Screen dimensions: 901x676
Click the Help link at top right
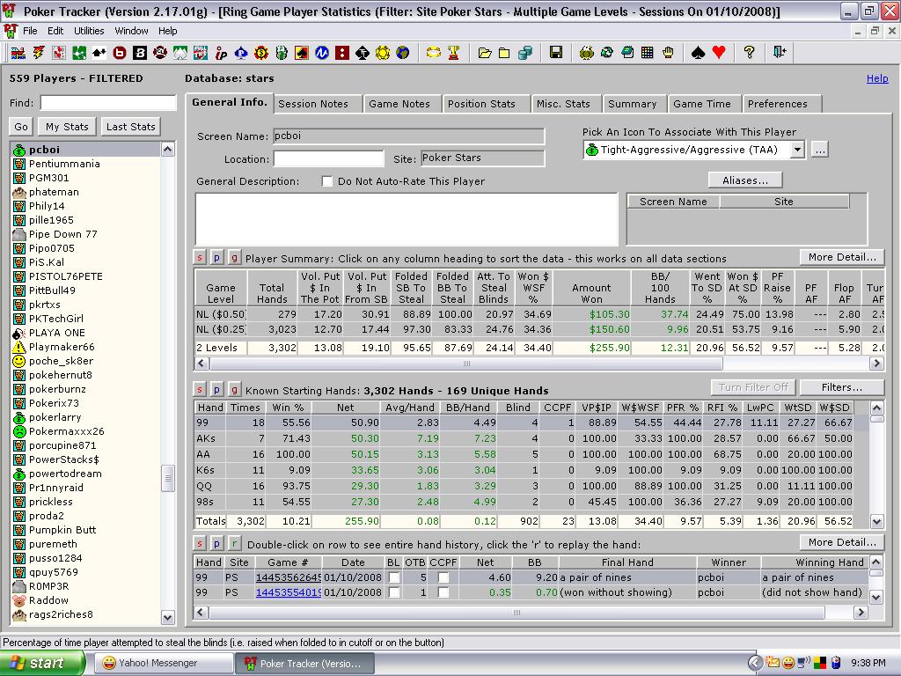(877, 78)
